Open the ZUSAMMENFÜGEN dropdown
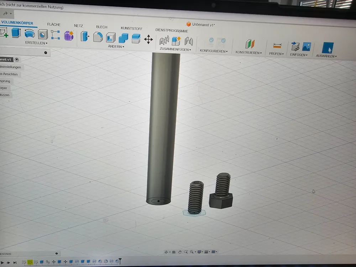The width and height of the screenshot is (356, 267). coord(175,49)
